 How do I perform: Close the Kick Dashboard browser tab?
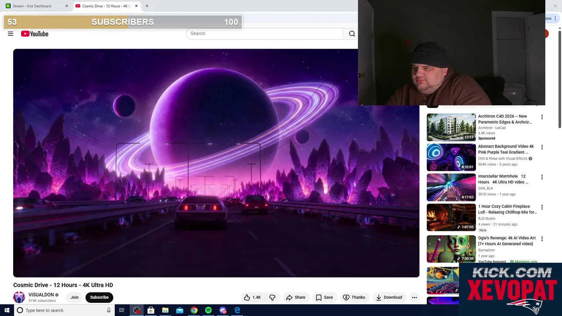(x=67, y=6)
